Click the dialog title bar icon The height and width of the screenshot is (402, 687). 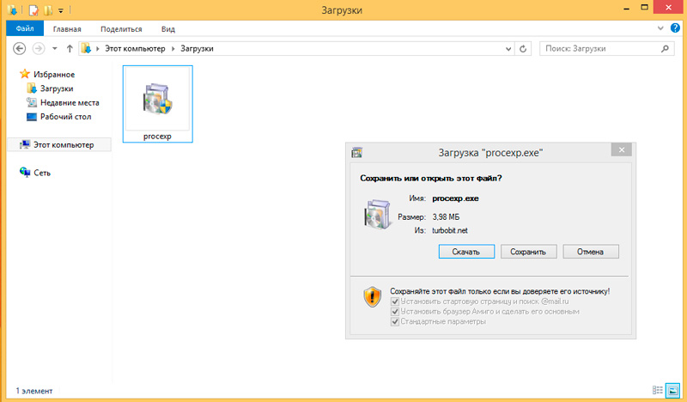point(356,153)
